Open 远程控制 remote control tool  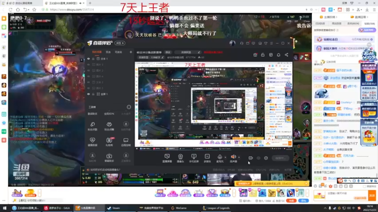126,142
